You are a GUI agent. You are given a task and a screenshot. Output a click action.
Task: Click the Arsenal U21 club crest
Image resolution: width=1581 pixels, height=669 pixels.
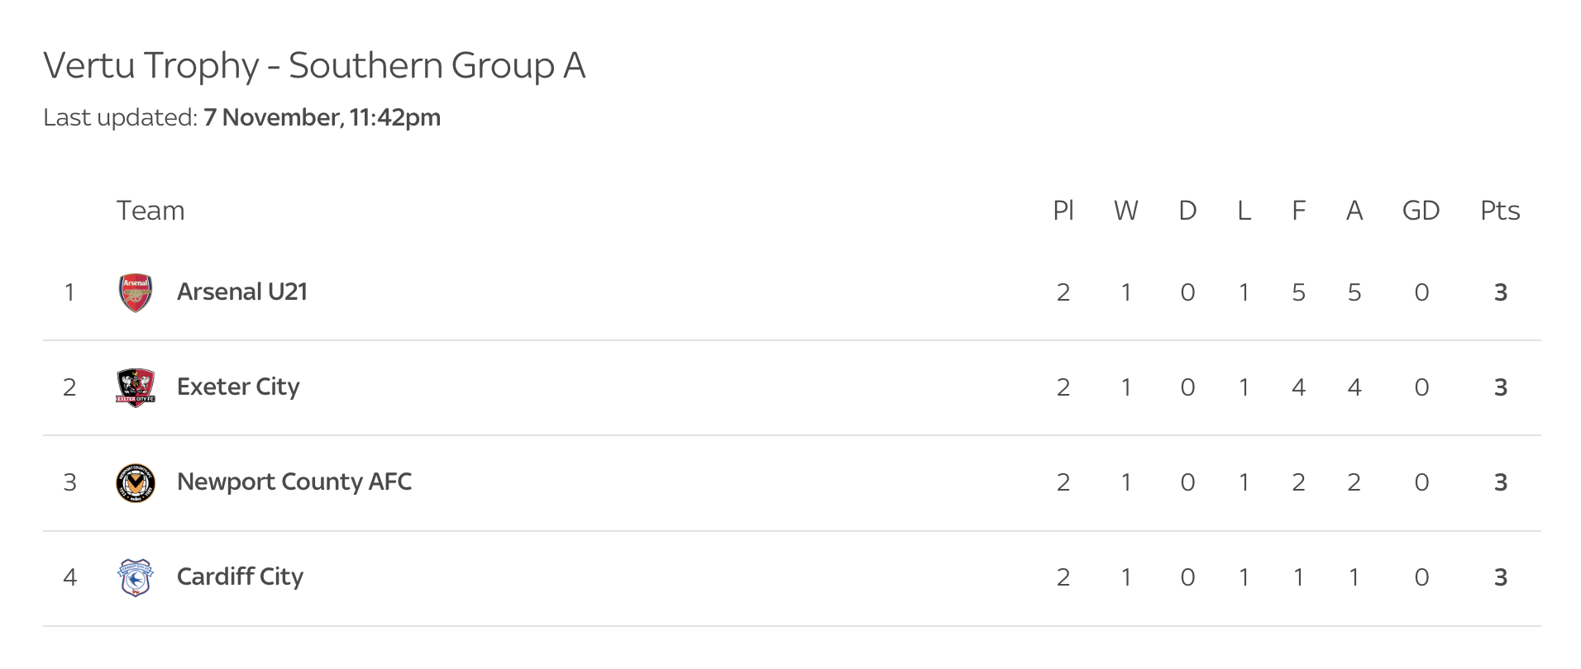pos(136,292)
